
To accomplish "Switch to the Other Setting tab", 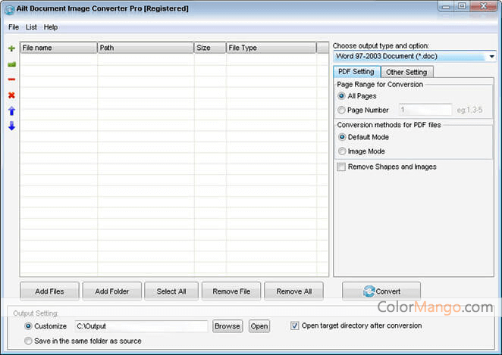I will click(x=406, y=72).
